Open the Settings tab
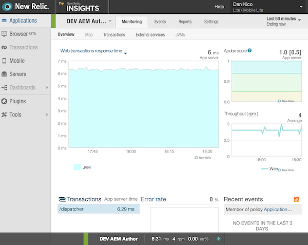This screenshot has height=245, width=308. click(x=211, y=22)
